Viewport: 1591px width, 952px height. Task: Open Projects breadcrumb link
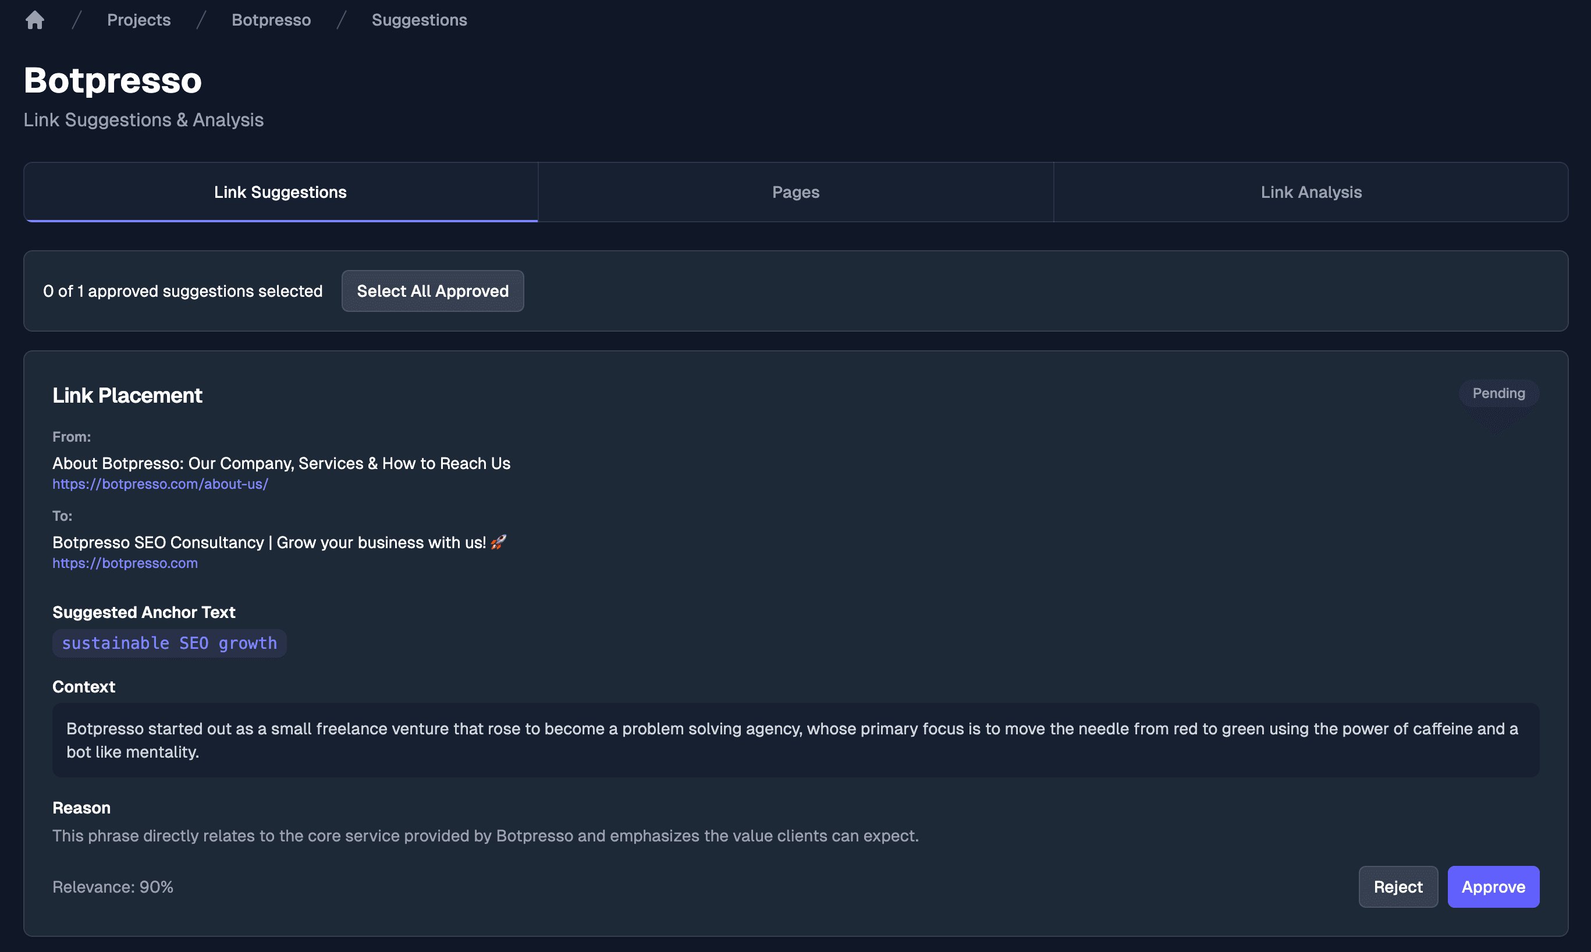coord(138,20)
